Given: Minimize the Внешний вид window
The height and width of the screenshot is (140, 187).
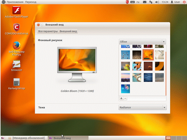Looking at the screenshot, I should coord(42,25).
